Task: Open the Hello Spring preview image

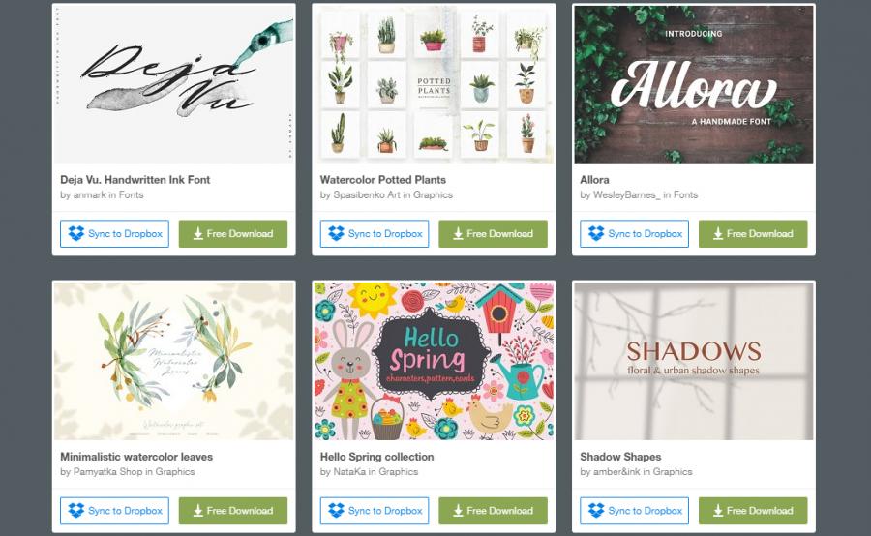Action: click(x=434, y=361)
